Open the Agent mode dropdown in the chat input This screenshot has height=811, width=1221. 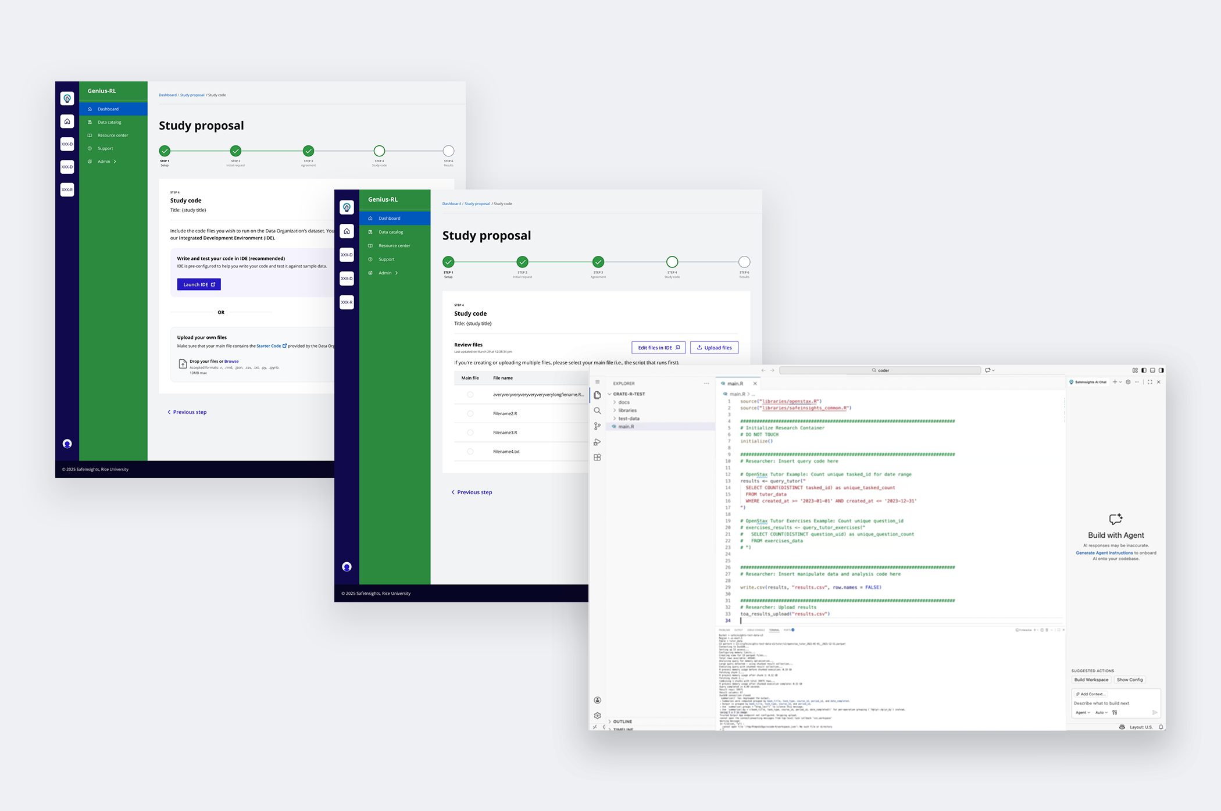(x=1082, y=712)
